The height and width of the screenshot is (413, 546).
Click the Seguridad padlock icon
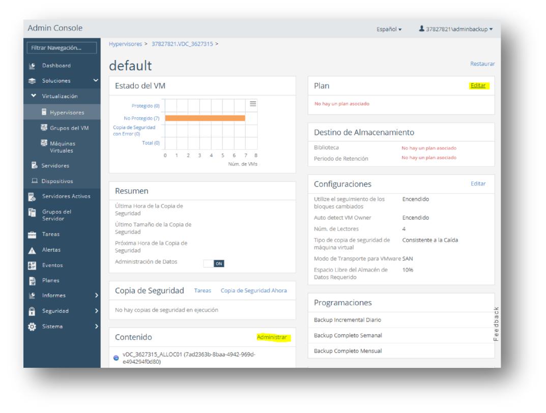(32, 311)
